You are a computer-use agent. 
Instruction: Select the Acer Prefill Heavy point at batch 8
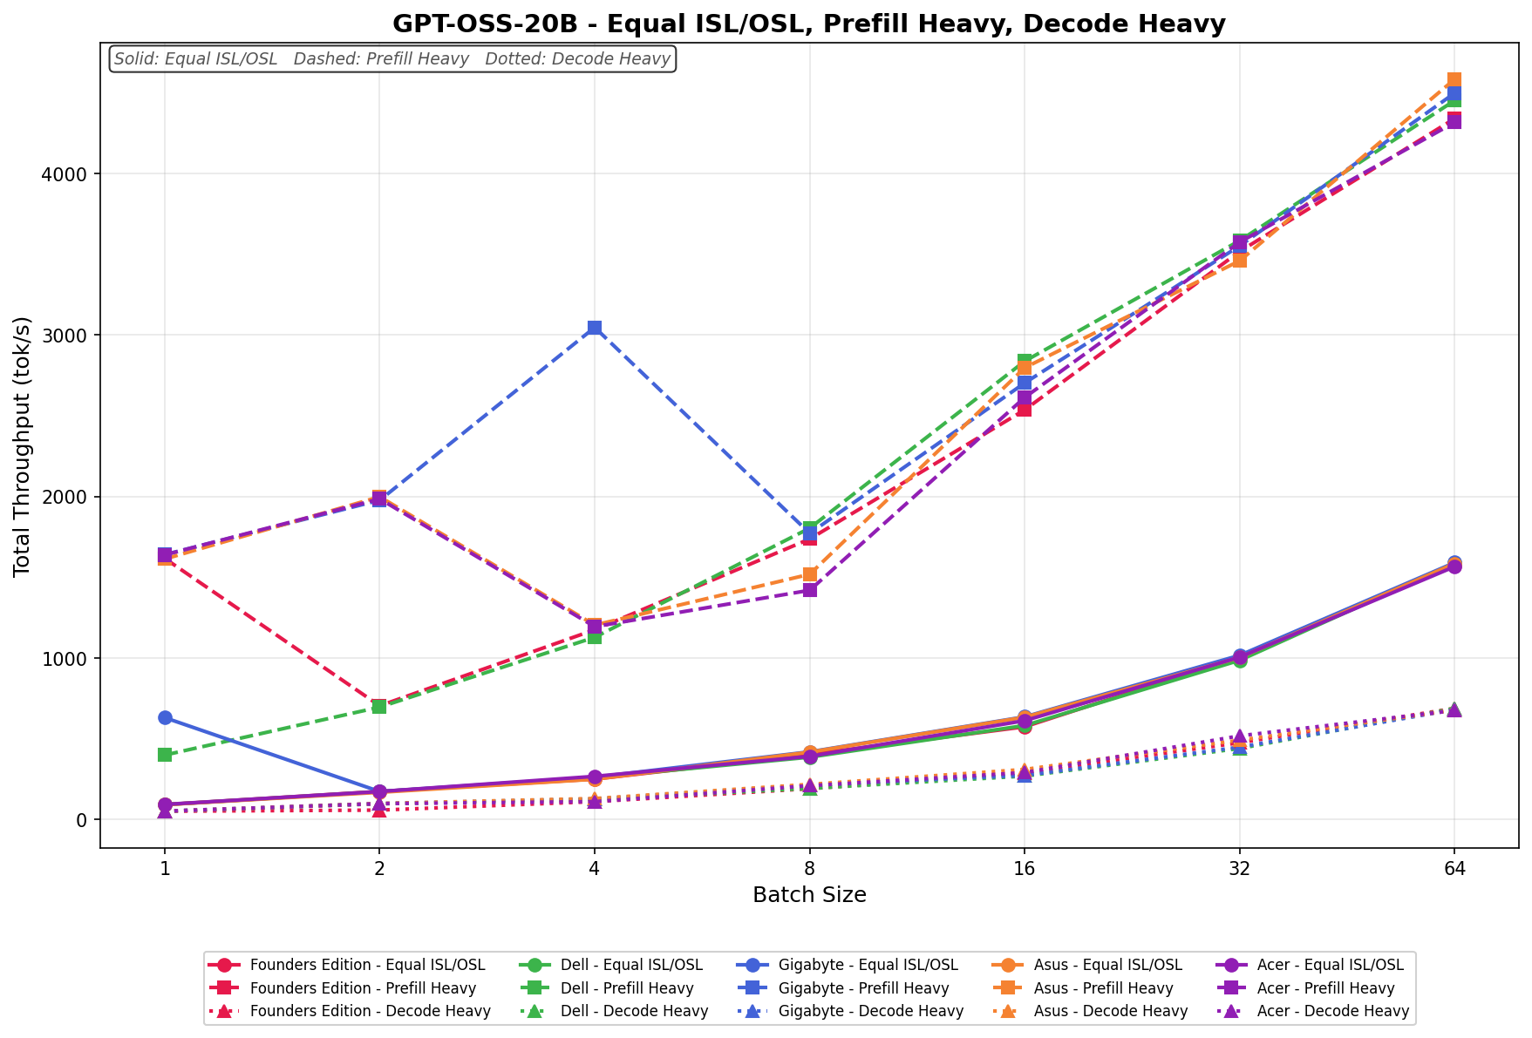tap(809, 590)
